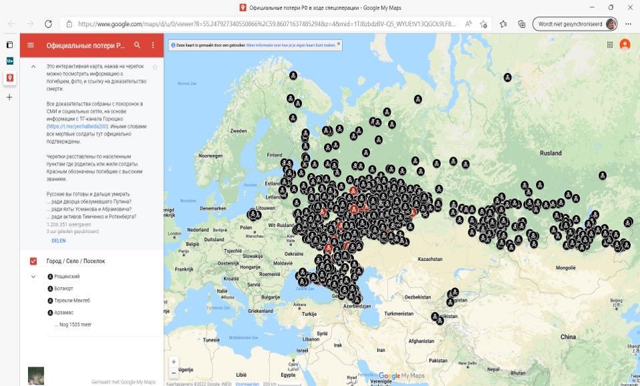Image resolution: width=640 pixels, height=386 pixels.
Task: Show more with Nog 1535 meer
Action: [x=73, y=325]
